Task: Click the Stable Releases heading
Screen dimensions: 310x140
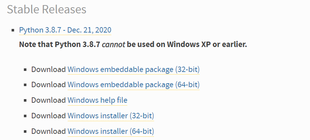Action: pos(47,9)
